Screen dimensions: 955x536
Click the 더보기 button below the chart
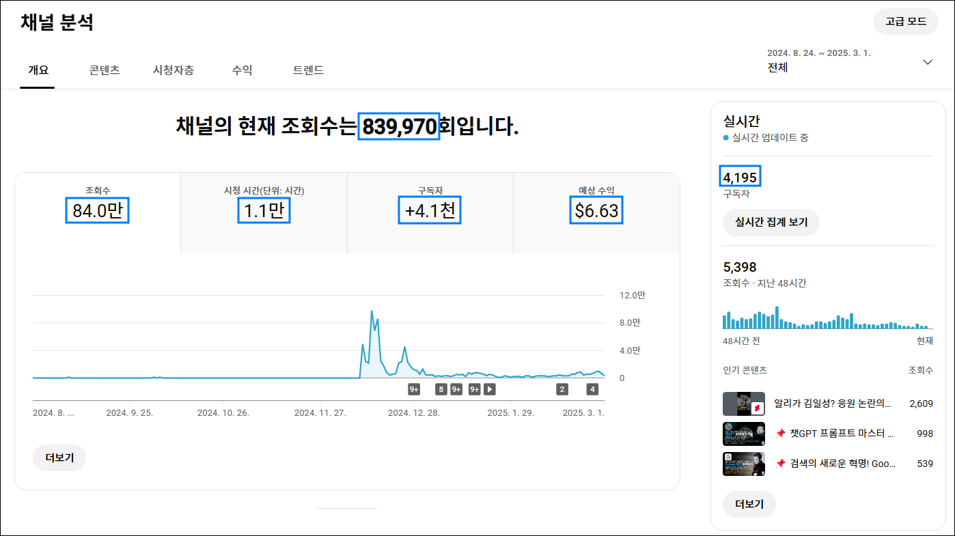point(59,457)
